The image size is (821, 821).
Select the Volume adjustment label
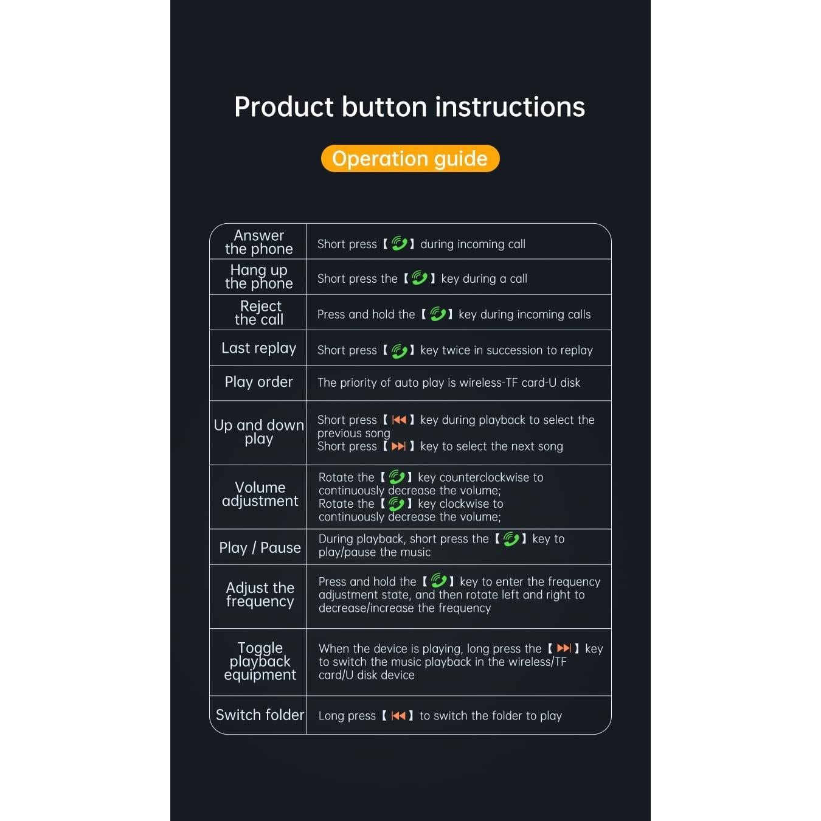point(260,494)
